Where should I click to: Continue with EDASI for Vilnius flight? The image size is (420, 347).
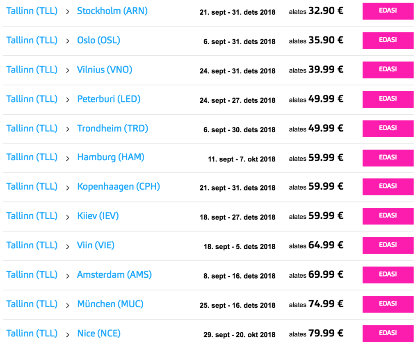point(388,70)
